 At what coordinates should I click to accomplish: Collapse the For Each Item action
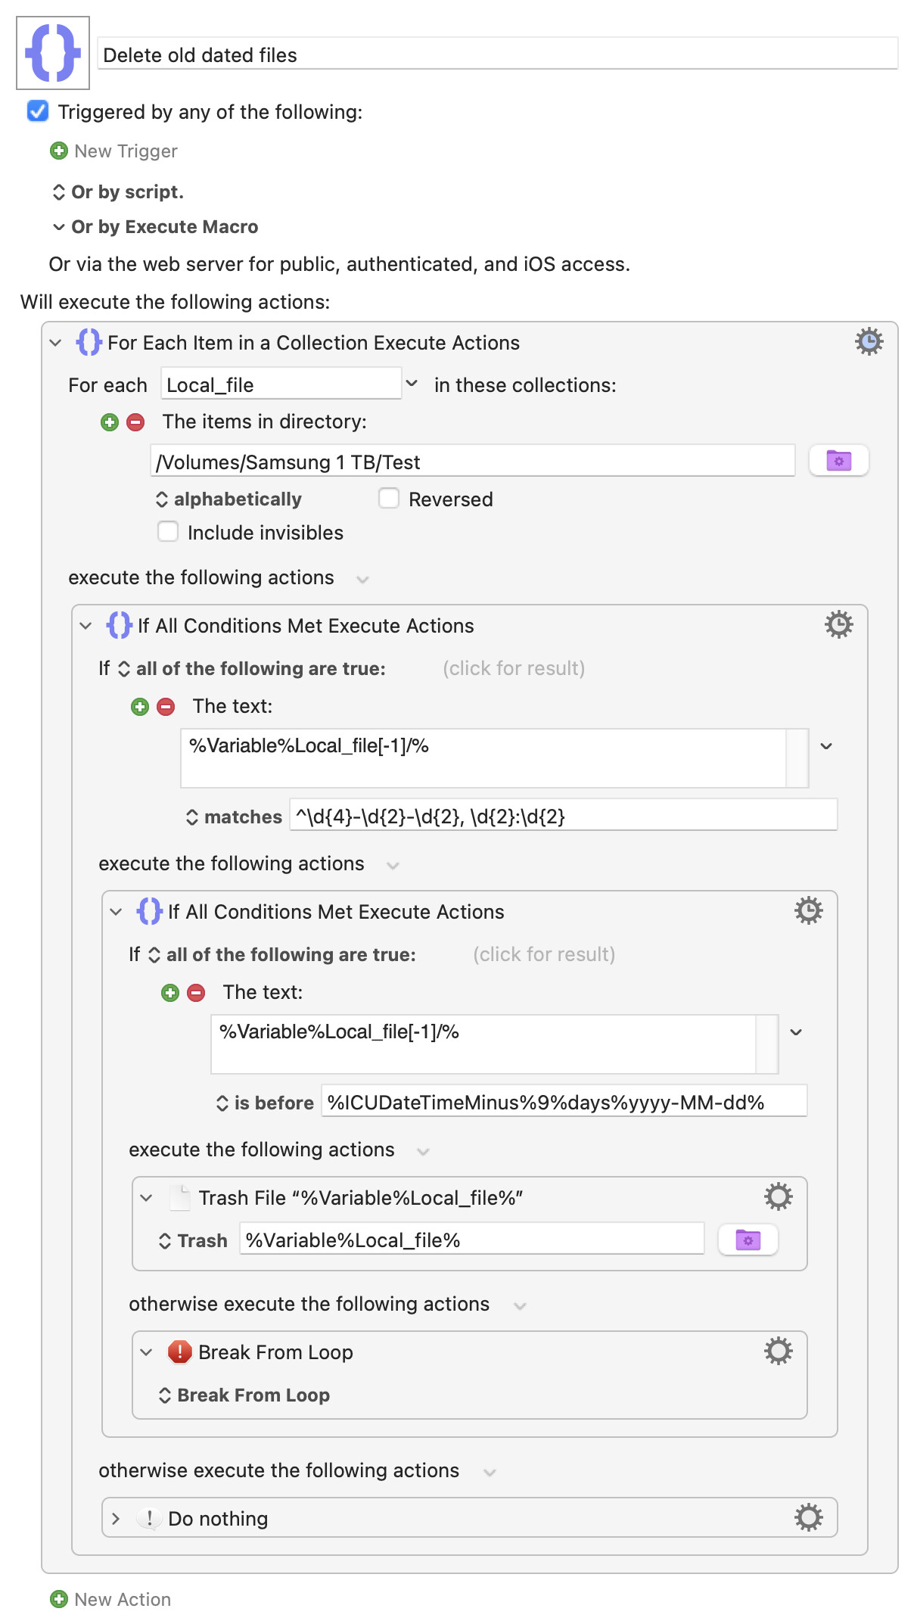coord(55,343)
